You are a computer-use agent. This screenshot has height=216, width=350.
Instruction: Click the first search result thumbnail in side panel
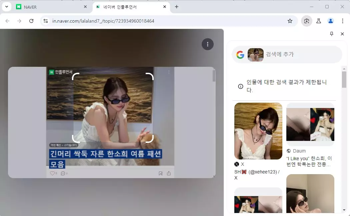[x=258, y=131]
